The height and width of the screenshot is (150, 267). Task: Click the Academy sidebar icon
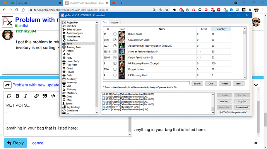click(64, 79)
